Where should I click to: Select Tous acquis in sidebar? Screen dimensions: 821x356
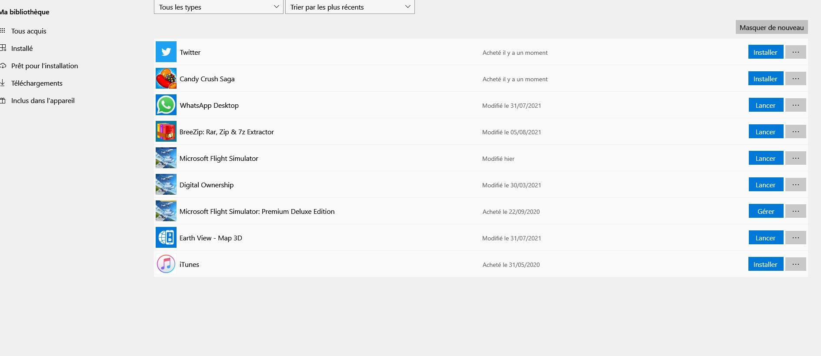[x=29, y=31]
